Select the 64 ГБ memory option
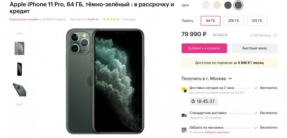This screenshot has width=287, height=138. pos(211,21)
